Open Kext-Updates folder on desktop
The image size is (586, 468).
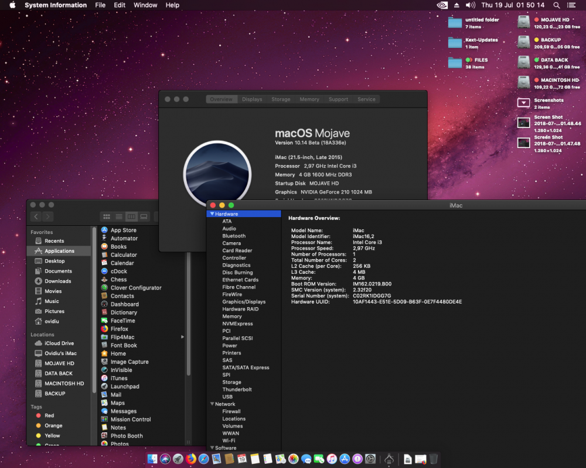pos(455,43)
